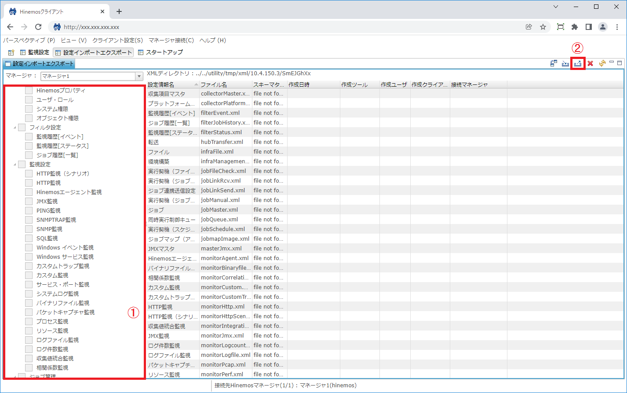Collapse the 監視設定 tree branch
Screen dimensions: 627x393
pyautogui.click(x=15, y=164)
